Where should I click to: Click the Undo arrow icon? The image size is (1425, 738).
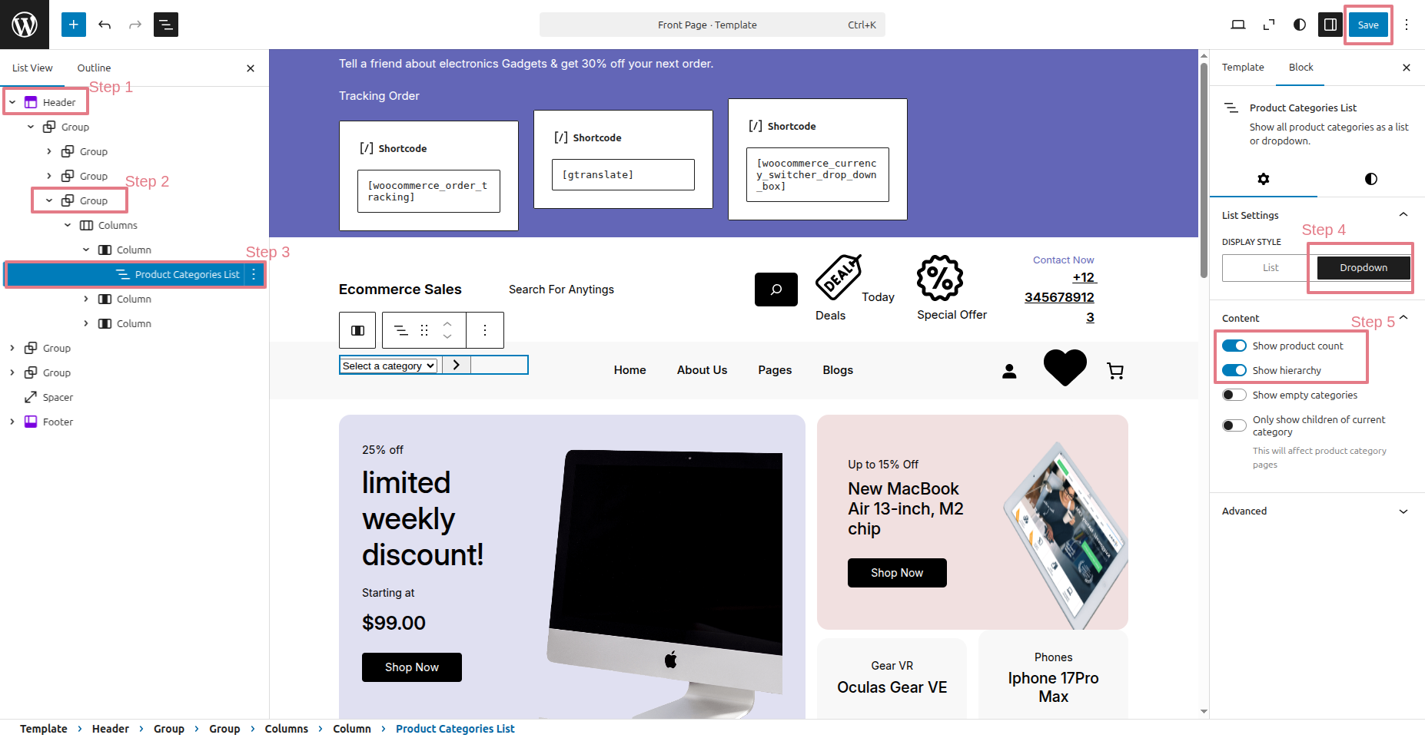pos(105,25)
